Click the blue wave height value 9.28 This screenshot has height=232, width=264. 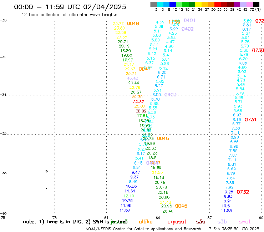(229, 192)
